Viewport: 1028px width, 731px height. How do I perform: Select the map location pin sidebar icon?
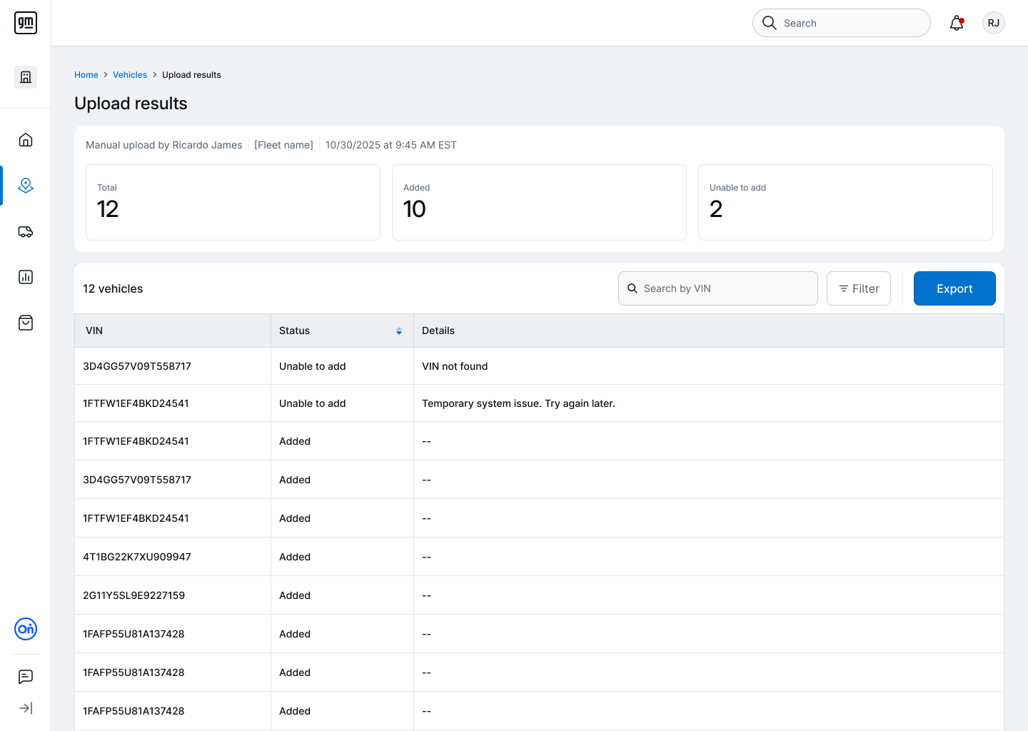(x=26, y=186)
